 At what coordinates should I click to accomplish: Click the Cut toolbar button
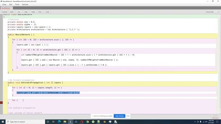(19, 12)
